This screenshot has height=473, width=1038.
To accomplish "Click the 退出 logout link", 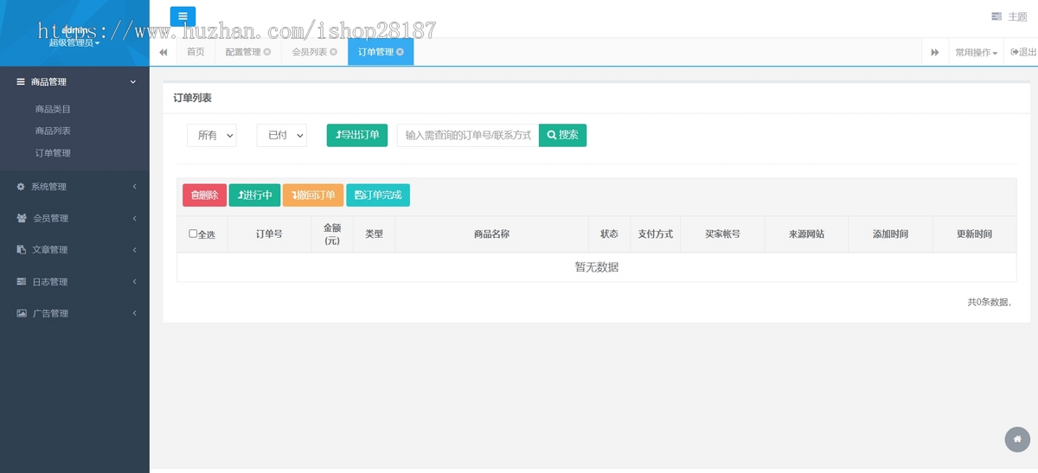I will click(1022, 53).
